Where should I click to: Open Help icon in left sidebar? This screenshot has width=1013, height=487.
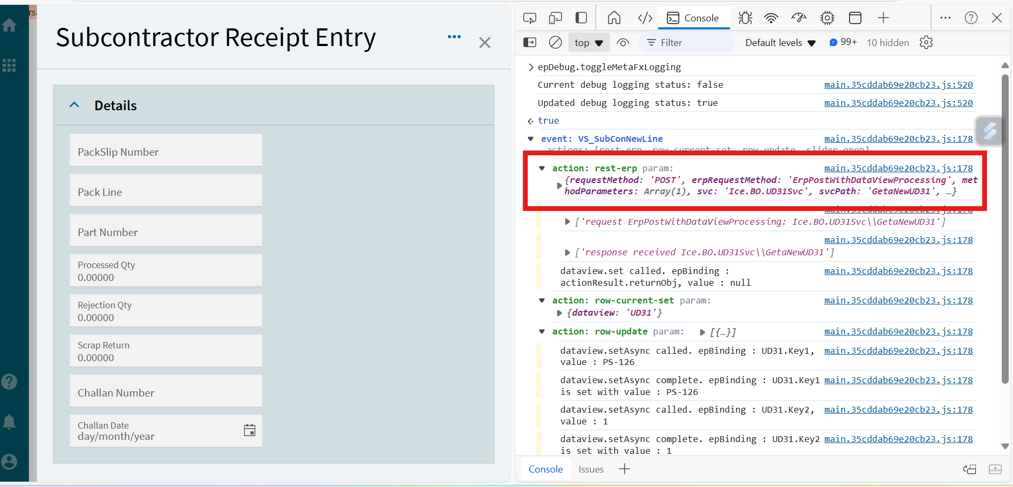click(9, 382)
